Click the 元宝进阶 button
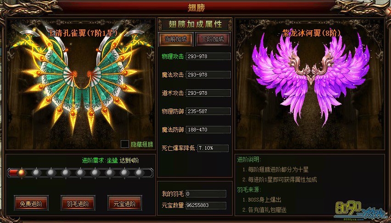Viewport: 391px width, 223px height. coord(124,204)
